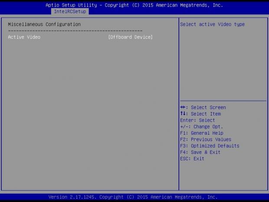Image resolution: width=269 pixels, height=202 pixels.
Task: Click the Select Screen key hint
Action: click(x=203, y=107)
